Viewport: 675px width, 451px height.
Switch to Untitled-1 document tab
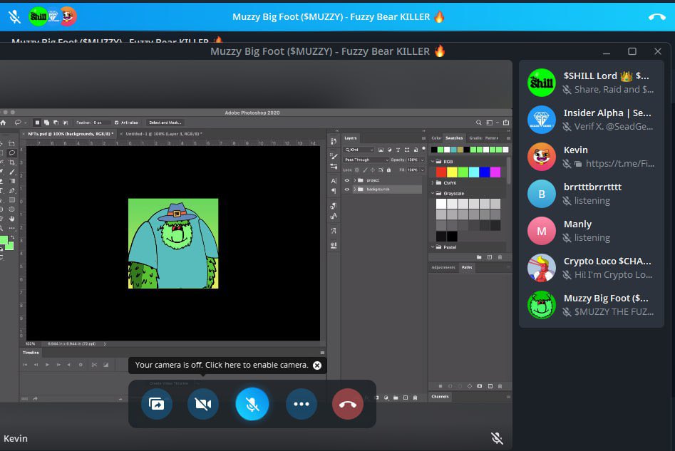[x=164, y=134]
